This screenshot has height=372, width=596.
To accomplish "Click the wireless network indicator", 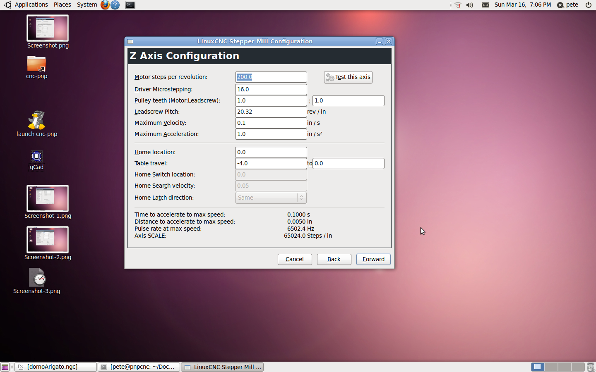I will pos(458,5).
